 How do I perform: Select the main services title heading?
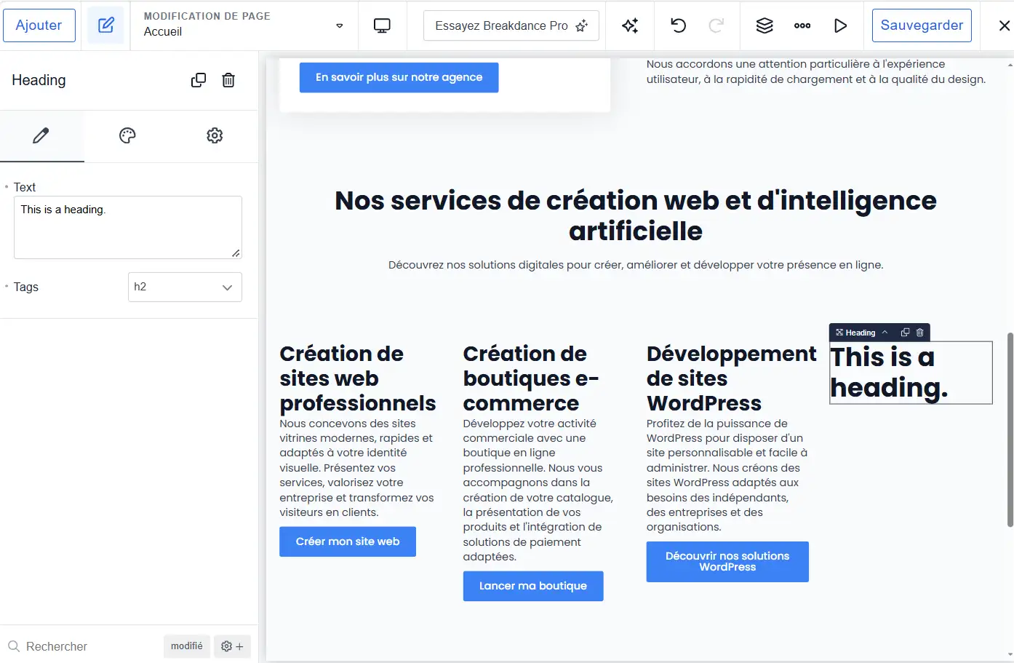point(636,215)
